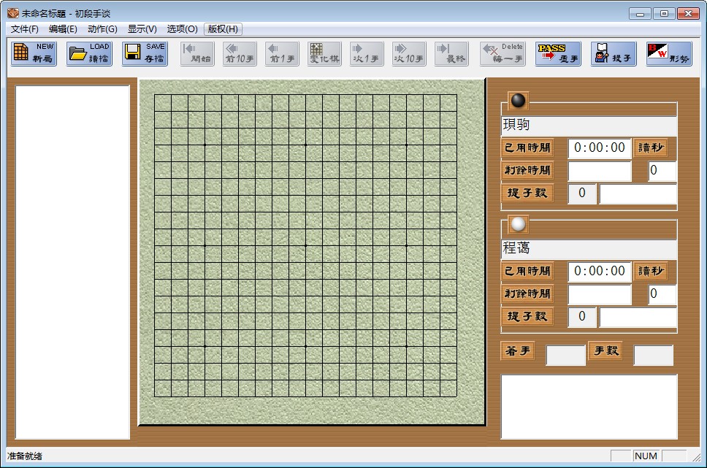Click the 著手 button
This screenshot has height=468, width=707.
pos(517,351)
